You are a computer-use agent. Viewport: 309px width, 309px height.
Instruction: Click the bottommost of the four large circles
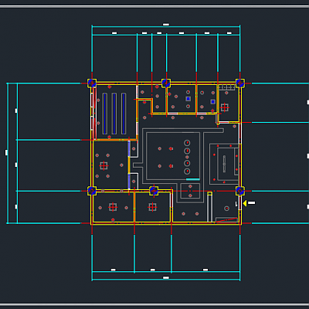tap(187, 171)
